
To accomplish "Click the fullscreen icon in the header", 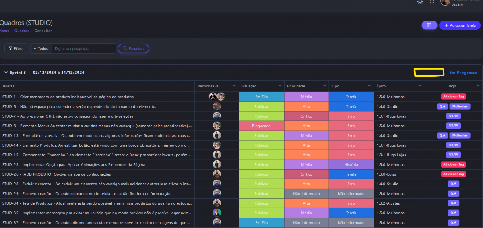I will point(432,2).
